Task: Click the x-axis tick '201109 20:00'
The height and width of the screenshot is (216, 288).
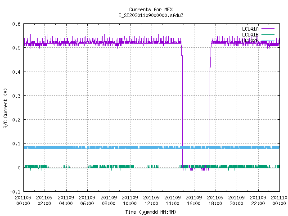Action: pyautogui.click(x=237, y=201)
